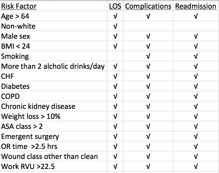
Task: Click Weight loss > 10% cell
Action: coord(54,116)
